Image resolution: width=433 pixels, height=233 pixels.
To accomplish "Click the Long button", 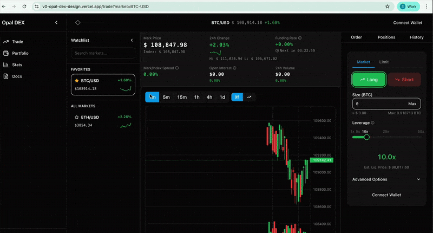I will (x=369, y=80).
